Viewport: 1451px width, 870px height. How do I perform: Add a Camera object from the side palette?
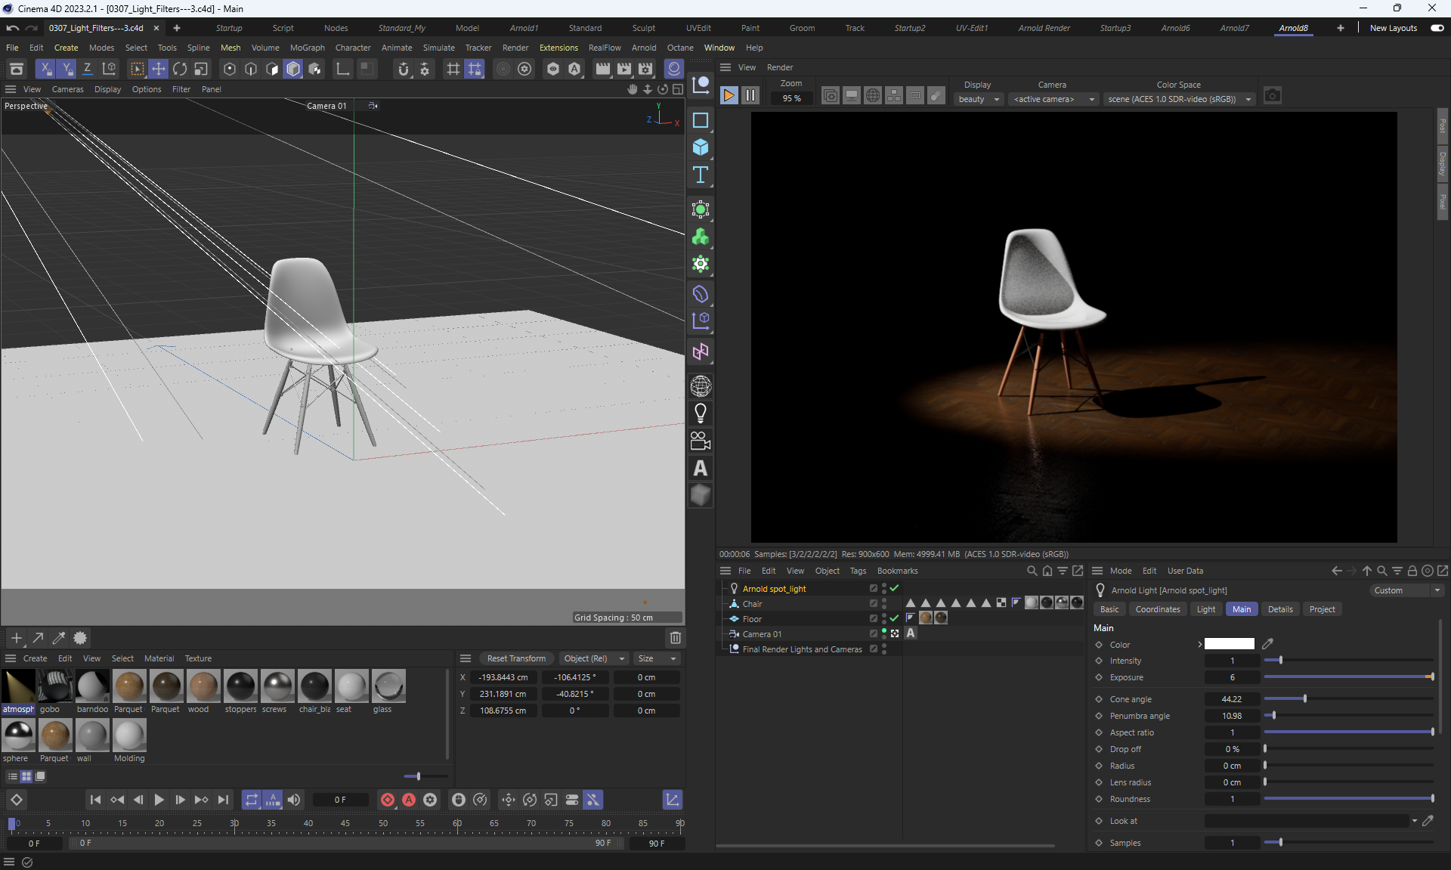[701, 441]
